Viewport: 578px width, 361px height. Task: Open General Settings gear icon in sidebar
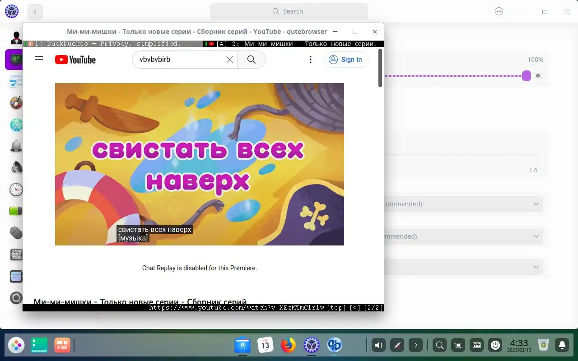click(x=16, y=298)
